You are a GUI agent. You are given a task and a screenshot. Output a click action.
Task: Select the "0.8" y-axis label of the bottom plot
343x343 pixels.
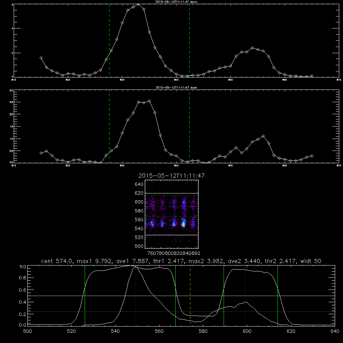pos(23,277)
